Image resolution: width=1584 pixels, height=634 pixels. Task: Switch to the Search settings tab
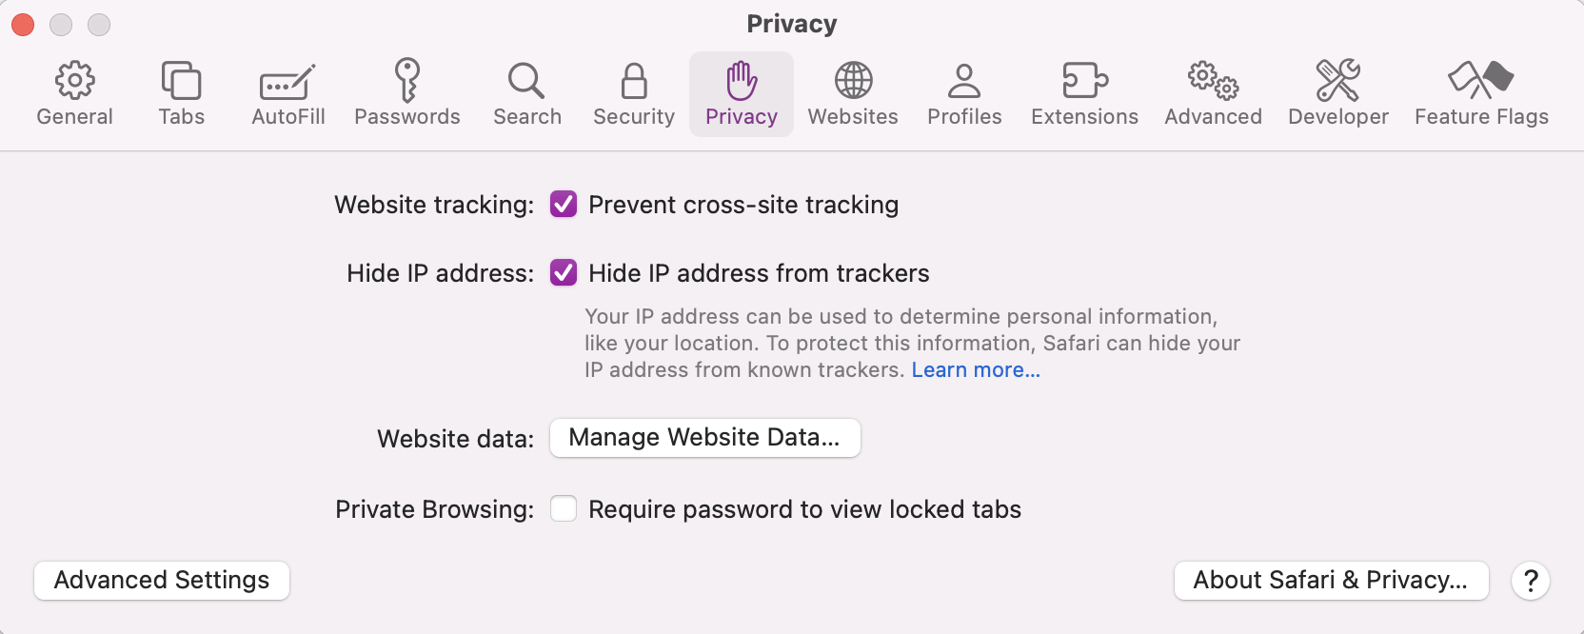point(526,92)
